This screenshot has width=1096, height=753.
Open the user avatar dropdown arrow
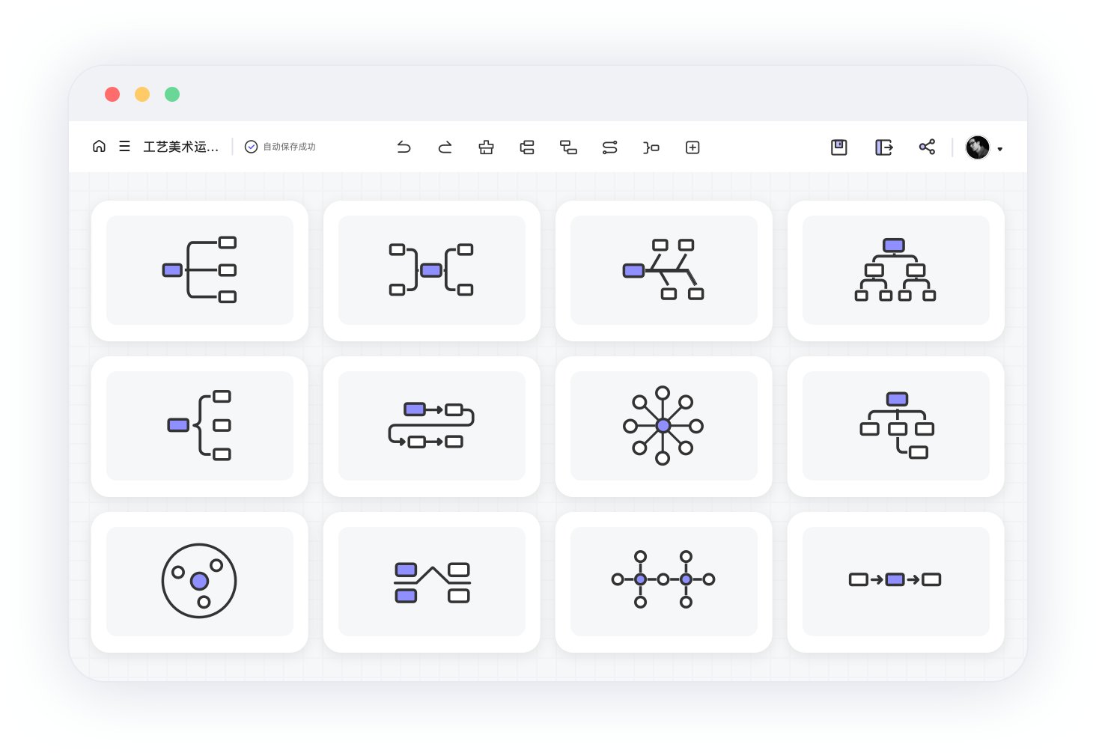[999, 149]
